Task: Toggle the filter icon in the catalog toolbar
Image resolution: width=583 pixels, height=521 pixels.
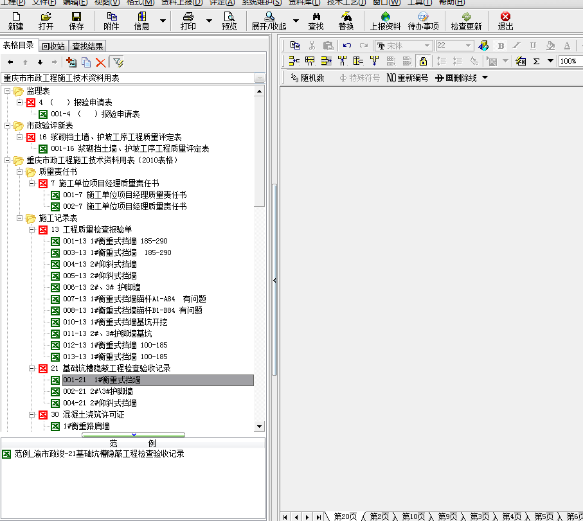Action: pyautogui.click(x=118, y=62)
